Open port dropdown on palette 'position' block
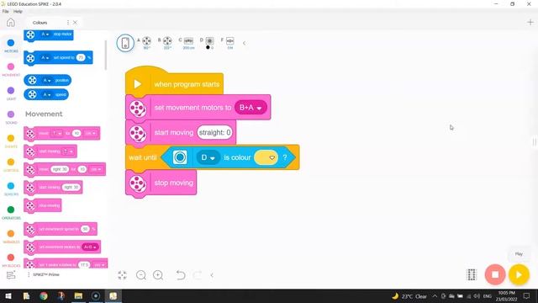Screen dimensions: 538x303 click(x=47, y=81)
